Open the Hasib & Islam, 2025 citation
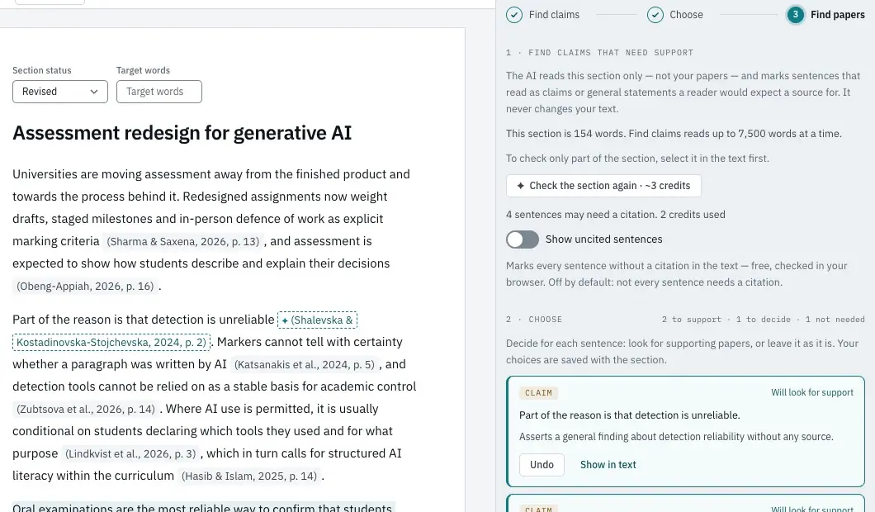This screenshot has height=512, width=875. (249, 476)
